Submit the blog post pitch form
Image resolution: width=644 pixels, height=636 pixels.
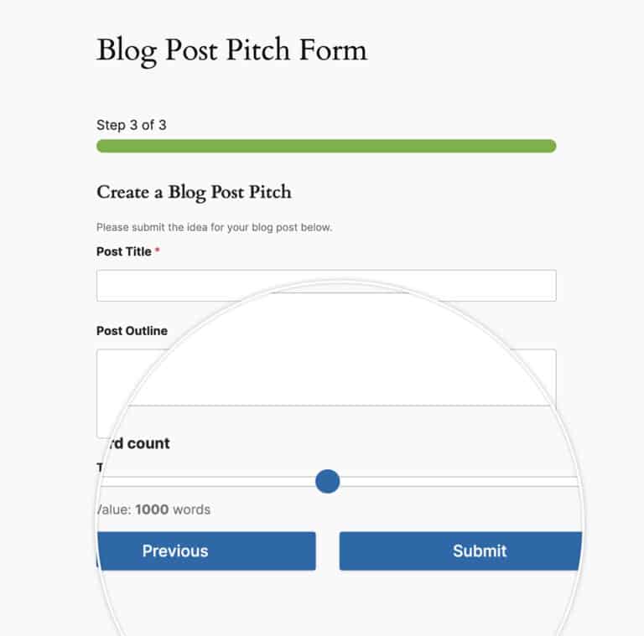[x=460, y=551]
